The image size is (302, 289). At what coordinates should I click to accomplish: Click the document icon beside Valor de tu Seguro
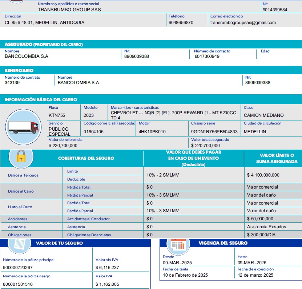click(x=19, y=244)
